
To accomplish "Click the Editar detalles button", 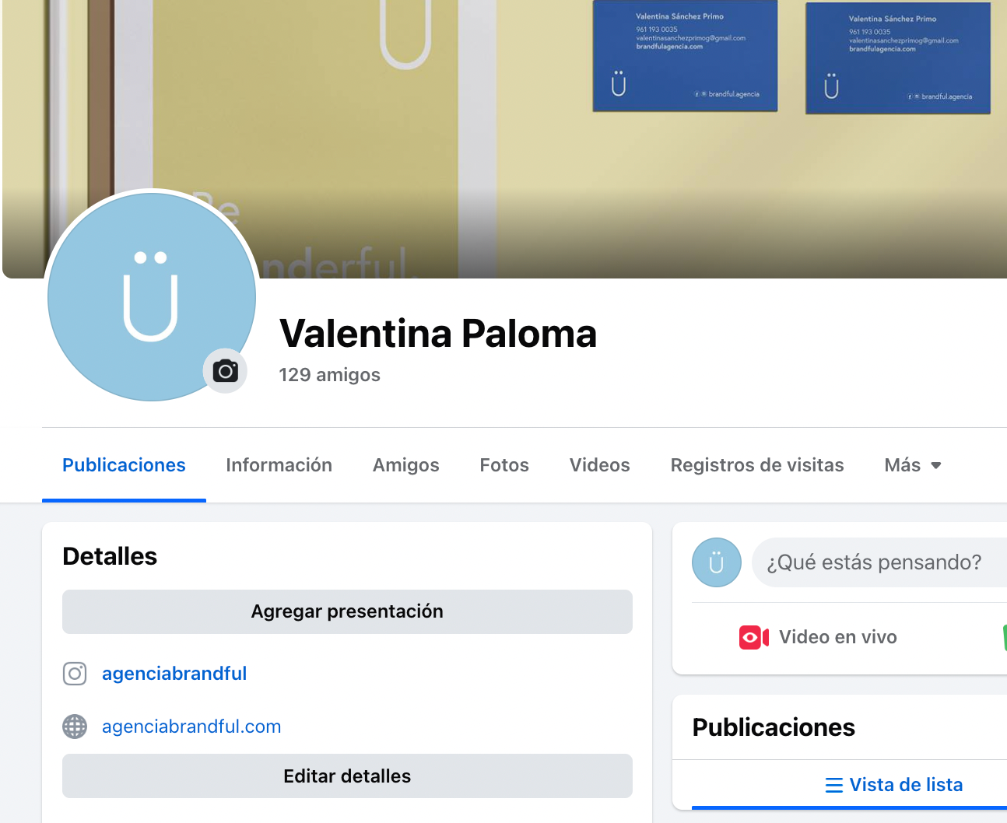I will pos(347,776).
